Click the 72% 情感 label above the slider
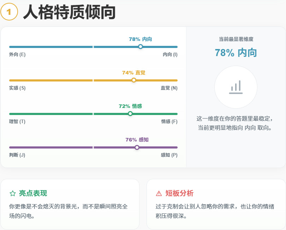 [130, 106]
